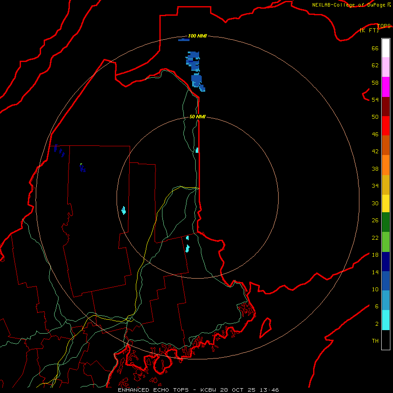
Task: Click the legend value 66
Action: tap(375, 48)
